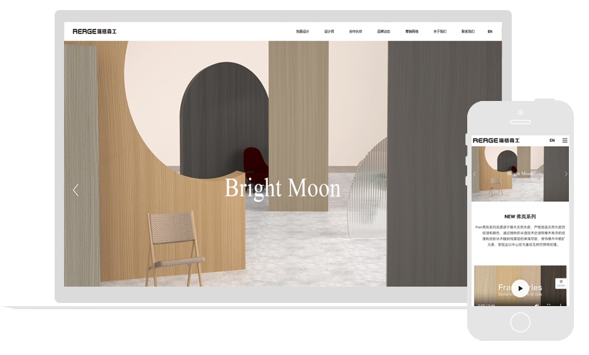Switch mobile site language to EN

click(552, 140)
